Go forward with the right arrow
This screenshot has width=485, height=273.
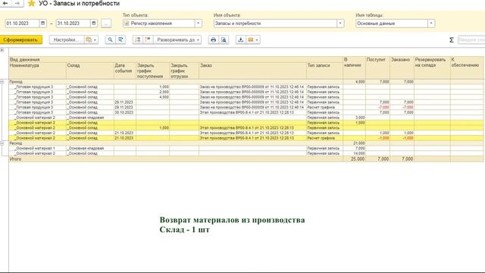click(x=17, y=3)
